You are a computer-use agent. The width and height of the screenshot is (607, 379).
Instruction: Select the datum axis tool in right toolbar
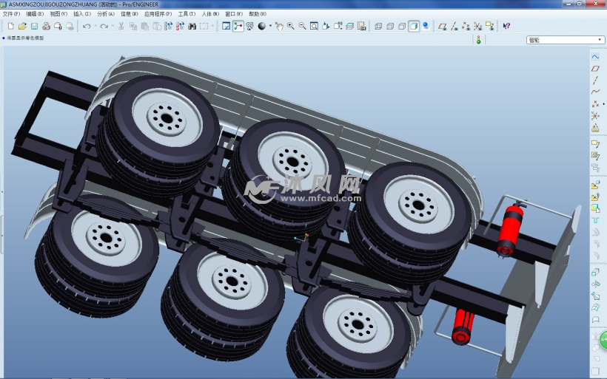(x=595, y=81)
